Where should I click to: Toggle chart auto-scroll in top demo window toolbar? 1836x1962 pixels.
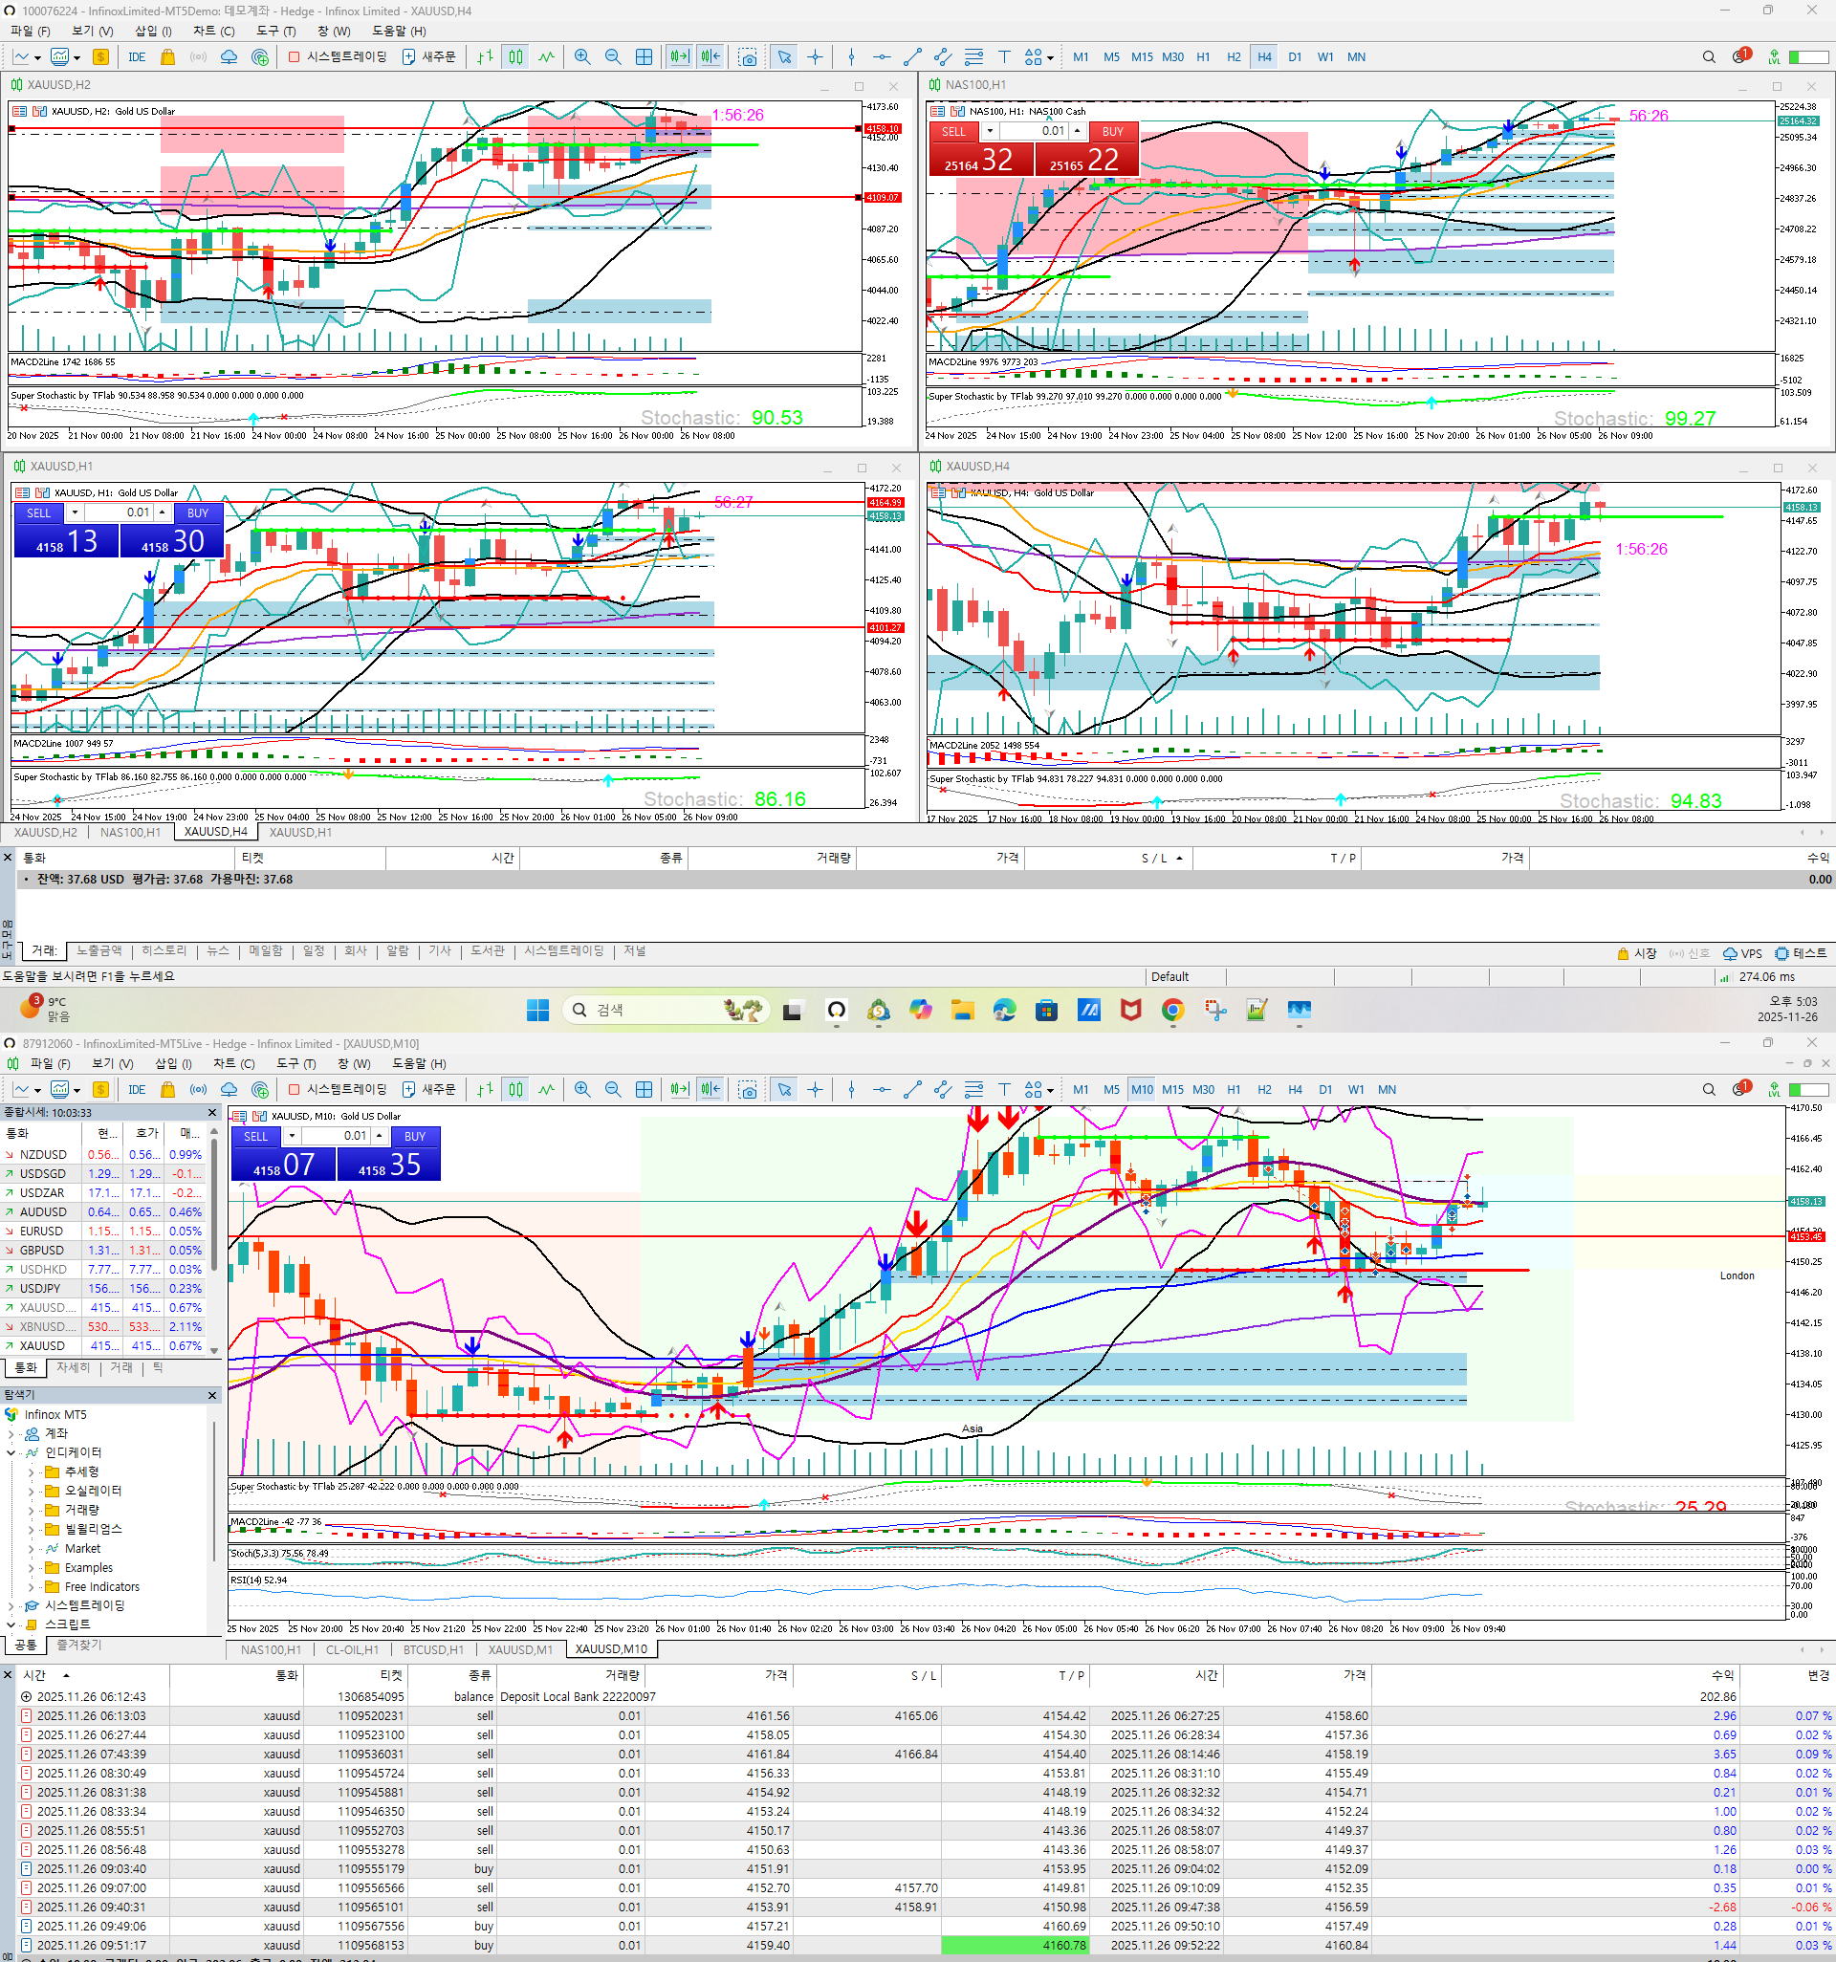click(x=679, y=57)
